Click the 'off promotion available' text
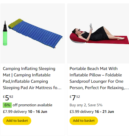 32,105
